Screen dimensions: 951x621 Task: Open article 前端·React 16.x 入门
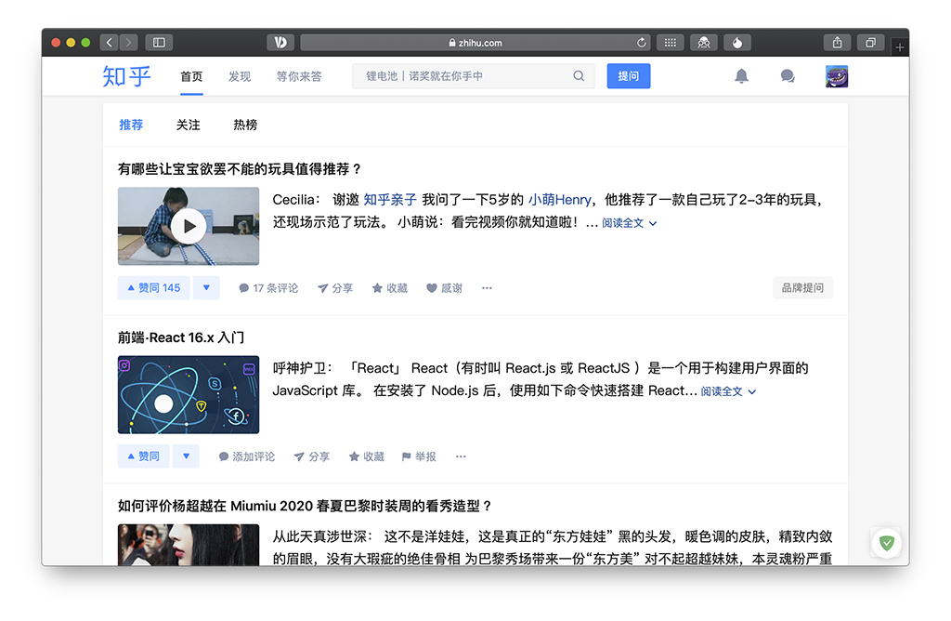click(x=181, y=337)
